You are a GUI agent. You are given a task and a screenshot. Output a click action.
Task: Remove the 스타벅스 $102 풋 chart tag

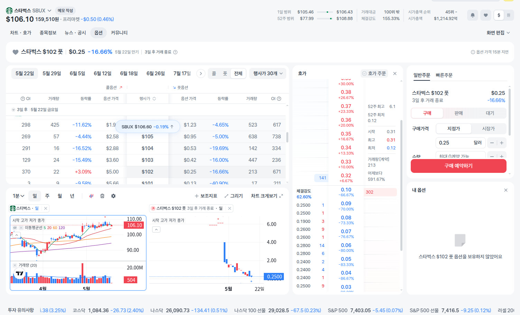[230, 208]
